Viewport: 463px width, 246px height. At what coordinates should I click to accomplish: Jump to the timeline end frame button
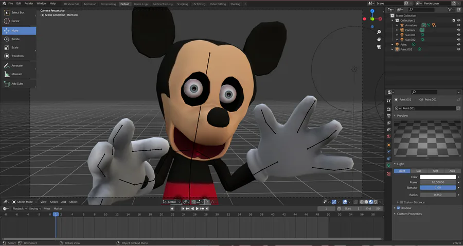(207, 208)
